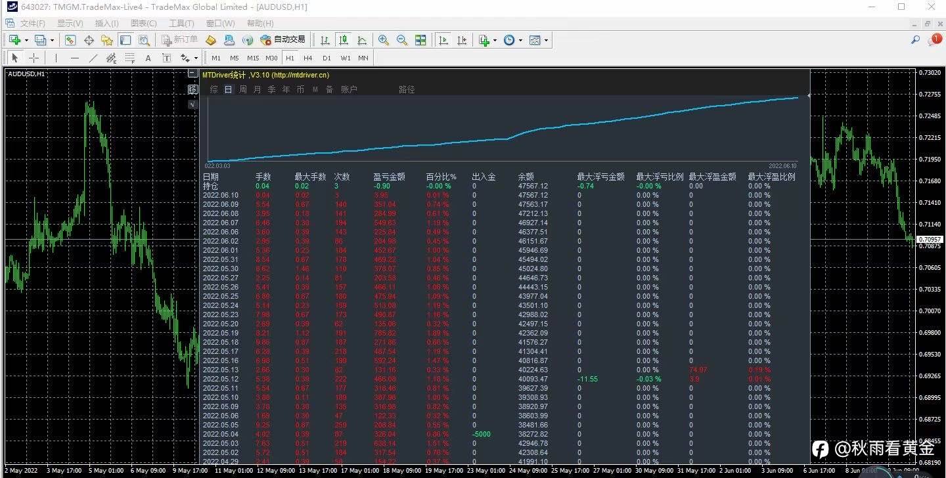Click the 盈亏金额 column header
The width and height of the screenshot is (946, 478).
(389, 177)
